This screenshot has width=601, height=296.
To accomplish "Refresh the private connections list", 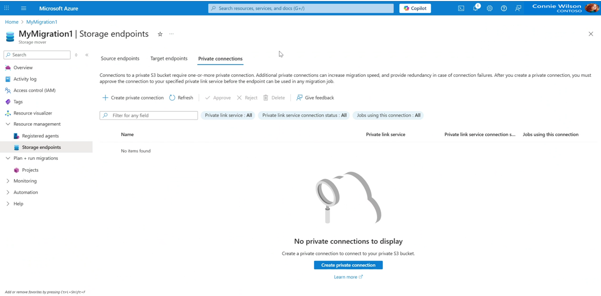I will coord(181,97).
